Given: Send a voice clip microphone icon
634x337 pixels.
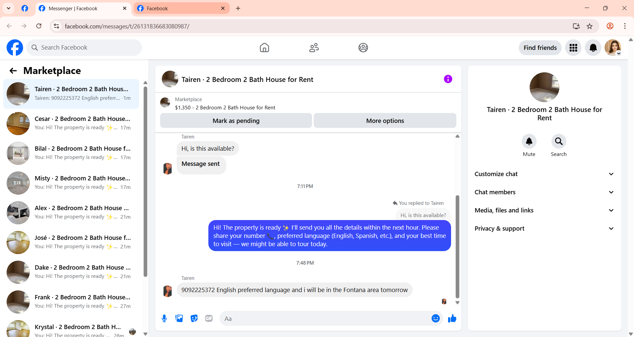Looking at the screenshot, I should pos(164,318).
